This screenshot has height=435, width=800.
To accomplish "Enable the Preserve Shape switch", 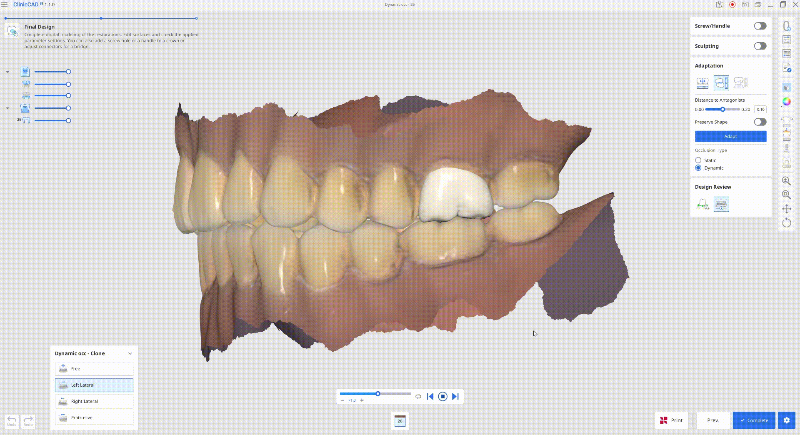I will pyautogui.click(x=760, y=122).
